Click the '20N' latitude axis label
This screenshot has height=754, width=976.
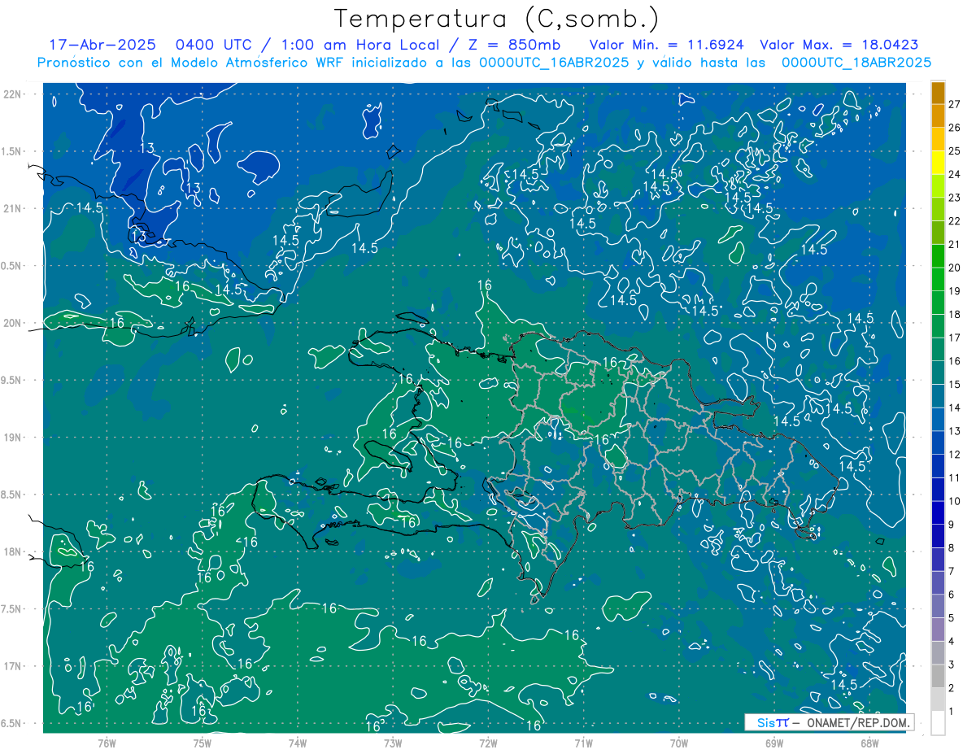pyautogui.click(x=14, y=323)
